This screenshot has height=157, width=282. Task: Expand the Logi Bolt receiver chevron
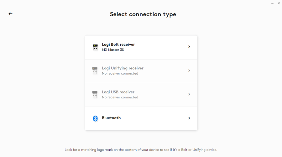pyautogui.click(x=189, y=47)
